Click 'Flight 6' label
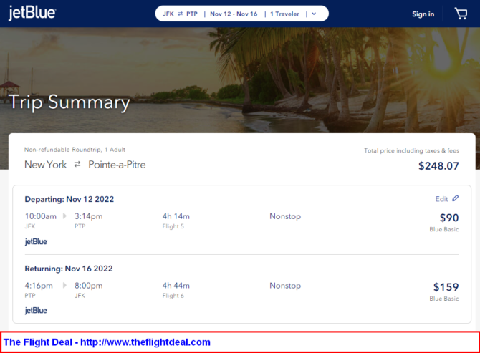480x353 pixels. [x=173, y=296]
